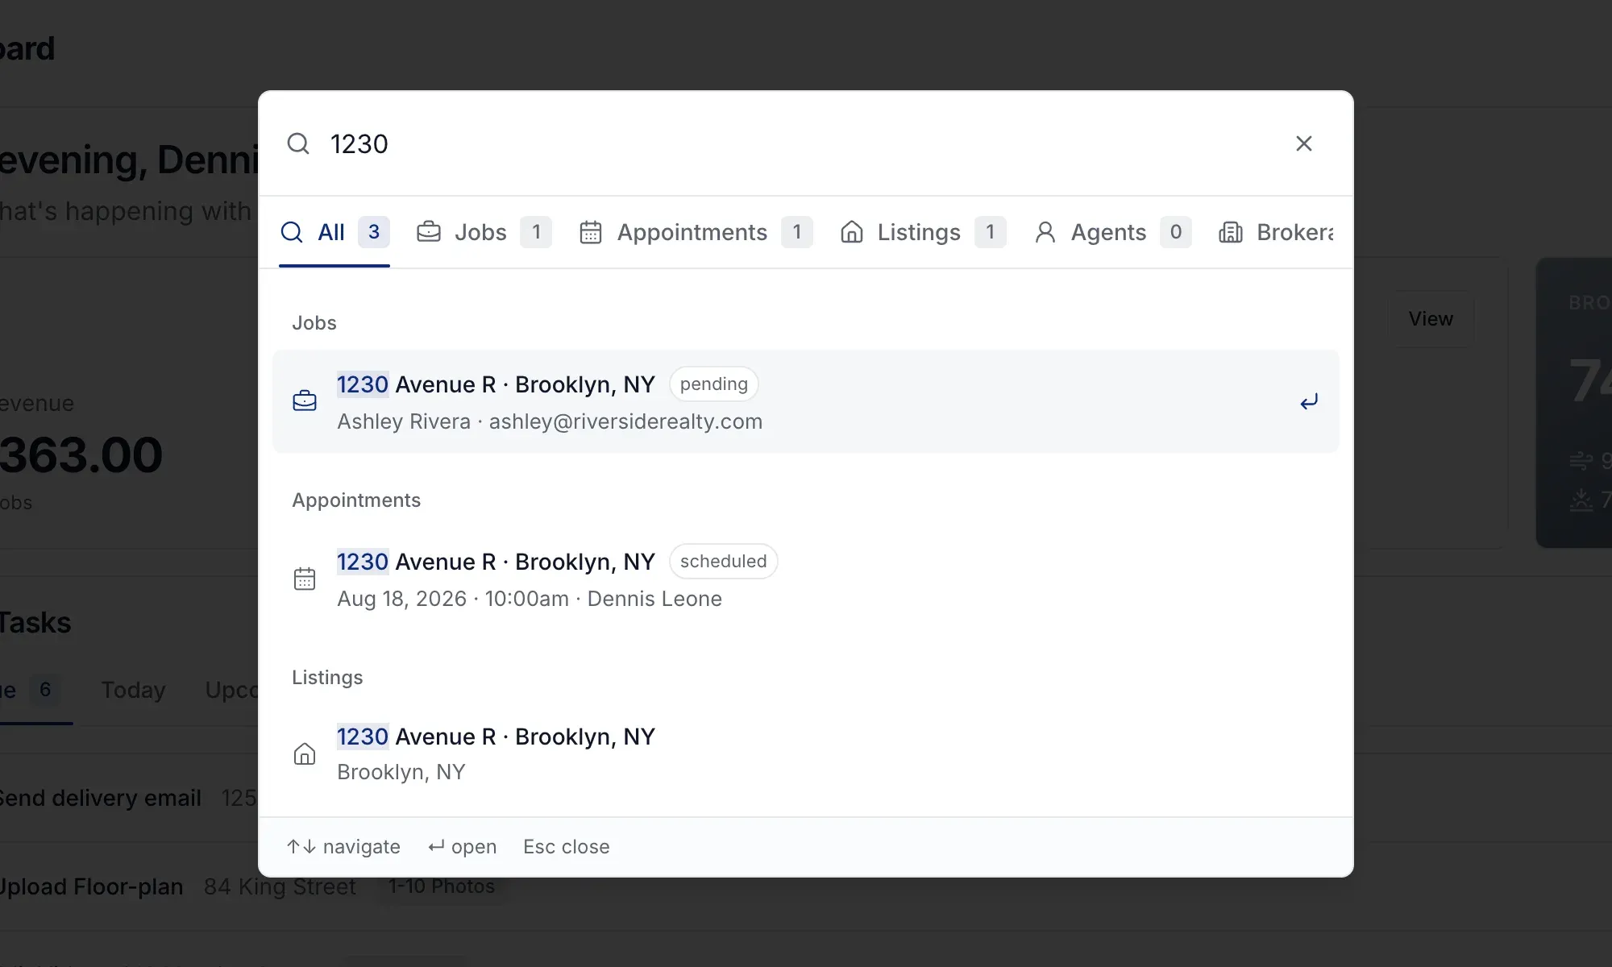Click the Esc close hint
This screenshot has height=967, width=1612.
click(567, 847)
